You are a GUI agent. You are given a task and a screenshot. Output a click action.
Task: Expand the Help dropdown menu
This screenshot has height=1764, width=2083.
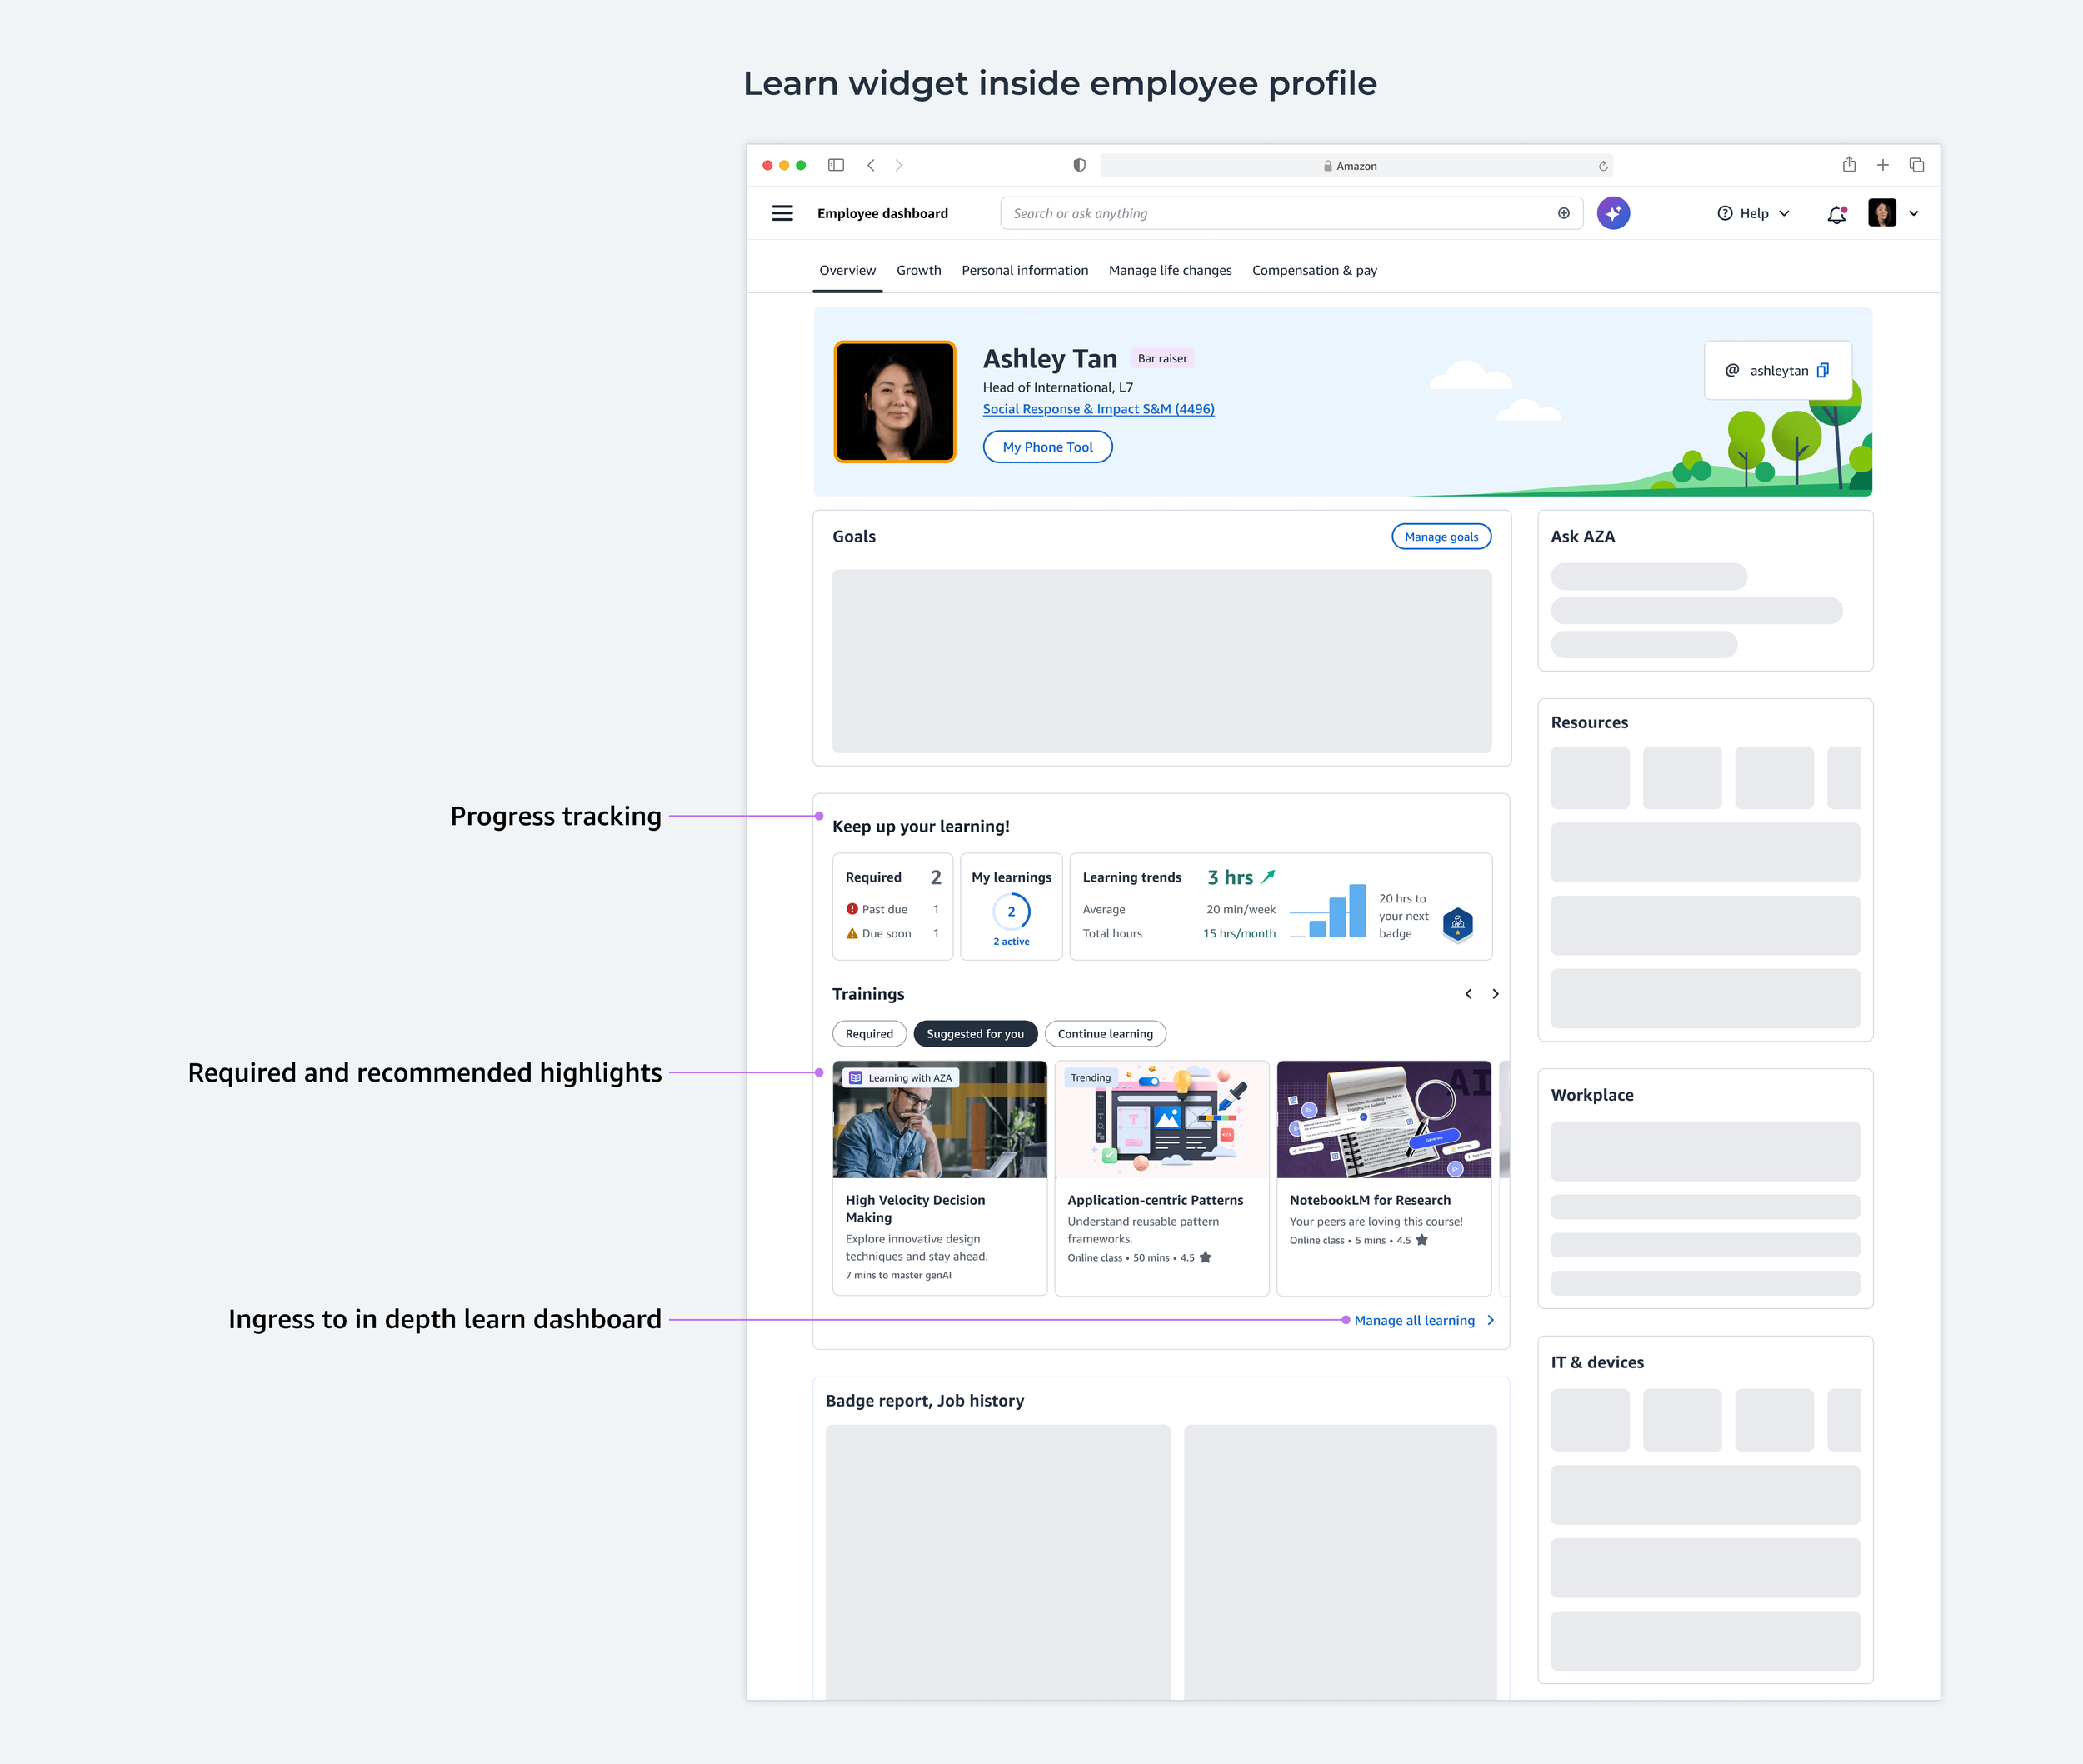point(1753,214)
